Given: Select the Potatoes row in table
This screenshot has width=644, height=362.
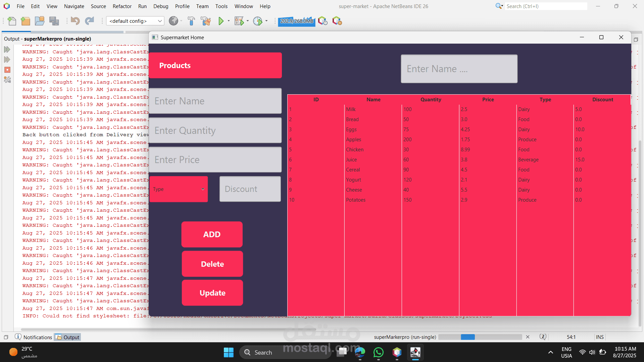Looking at the screenshot, I should click(459, 200).
